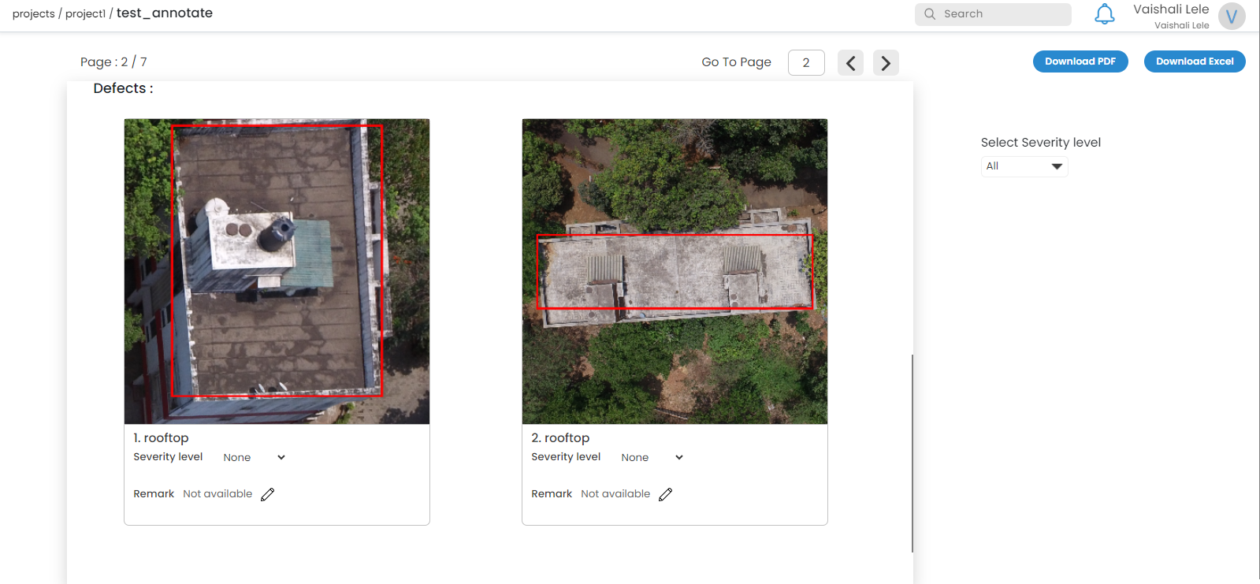1260x584 pixels.
Task: Open the user avatar V icon
Action: tap(1231, 16)
